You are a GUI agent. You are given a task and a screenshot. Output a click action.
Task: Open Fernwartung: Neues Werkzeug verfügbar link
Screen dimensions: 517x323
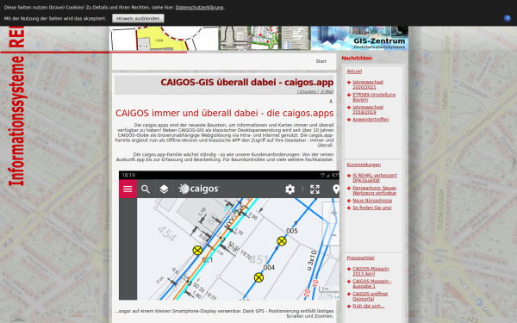(374, 190)
